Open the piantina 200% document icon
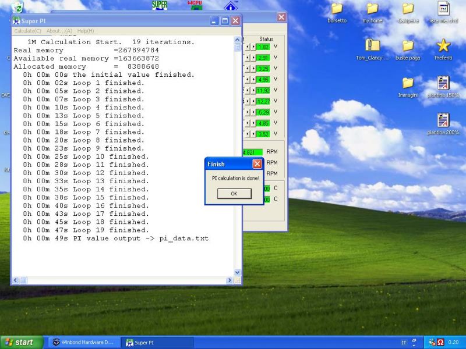This screenshot has width=466, height=349. point(443,124)
